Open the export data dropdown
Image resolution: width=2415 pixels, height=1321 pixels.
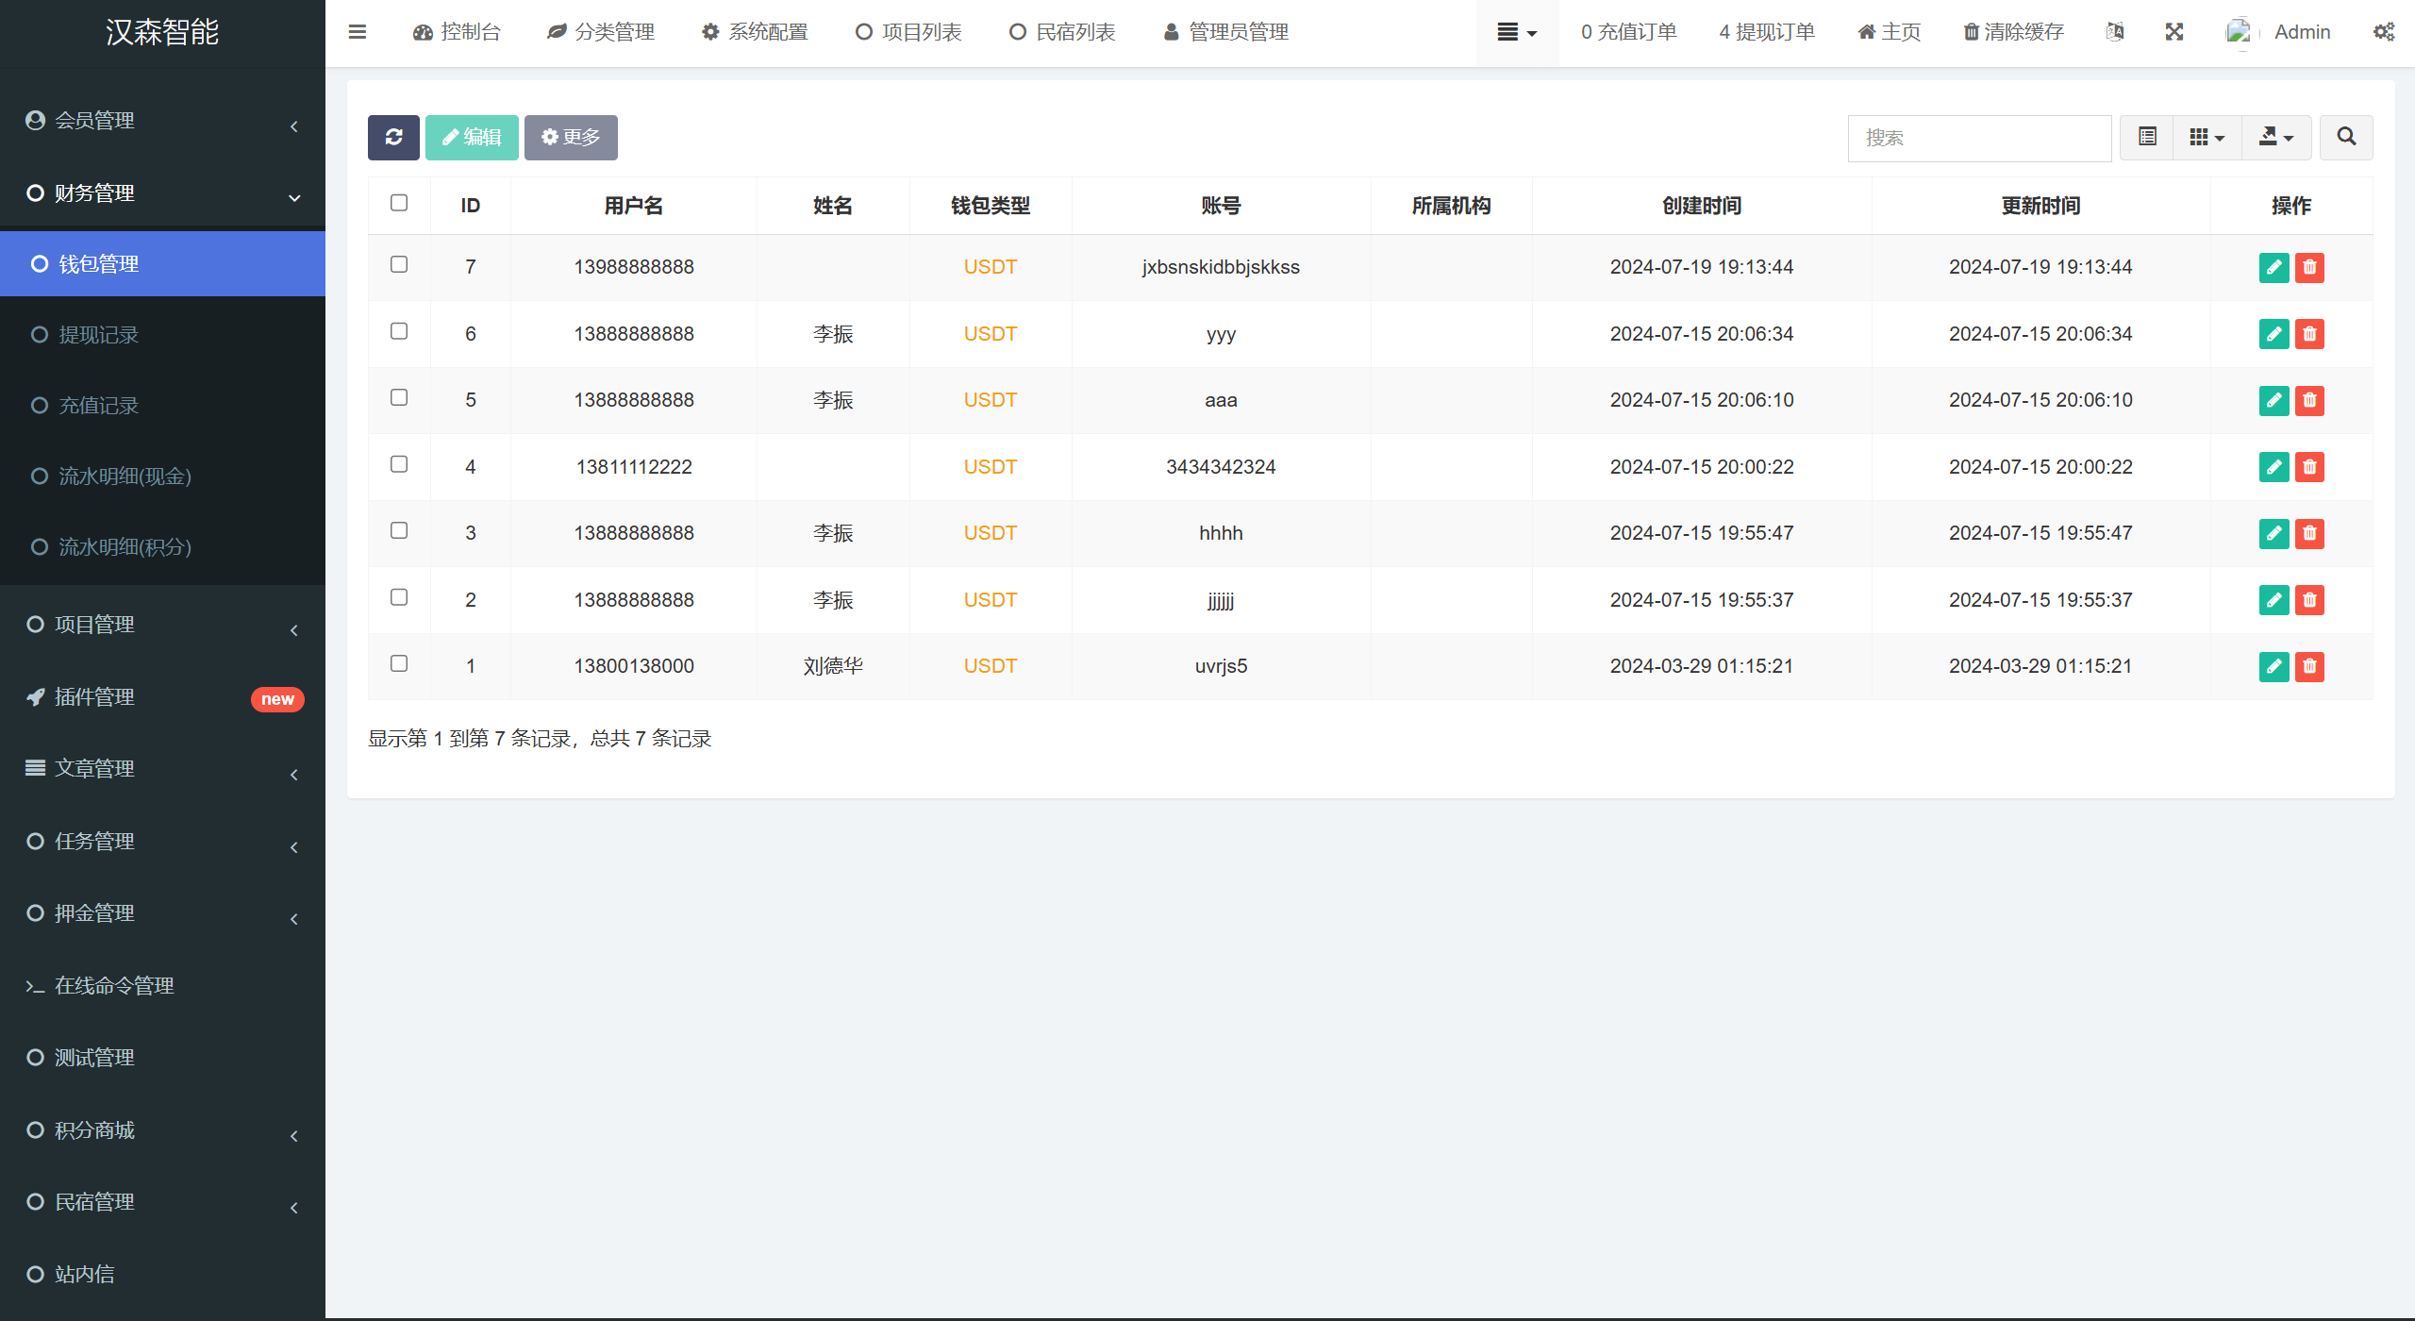coord(2275,138)
